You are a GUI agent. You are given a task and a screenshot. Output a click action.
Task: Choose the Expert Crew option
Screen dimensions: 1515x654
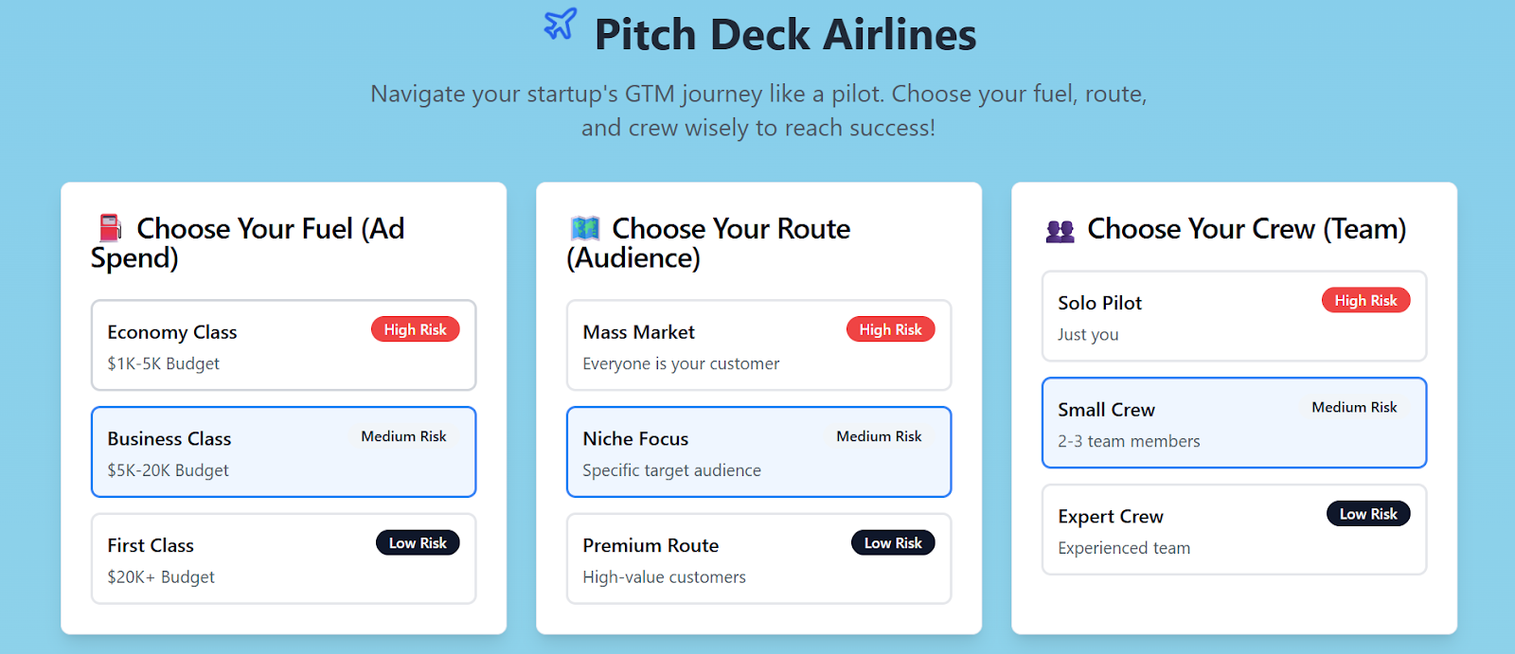pos(1234,529)
